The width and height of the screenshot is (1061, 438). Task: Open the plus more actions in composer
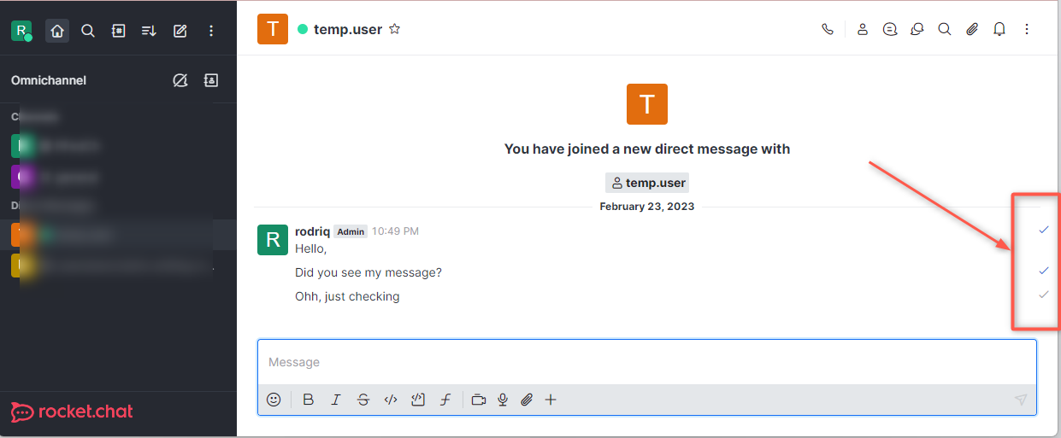[x=551, y=400]
